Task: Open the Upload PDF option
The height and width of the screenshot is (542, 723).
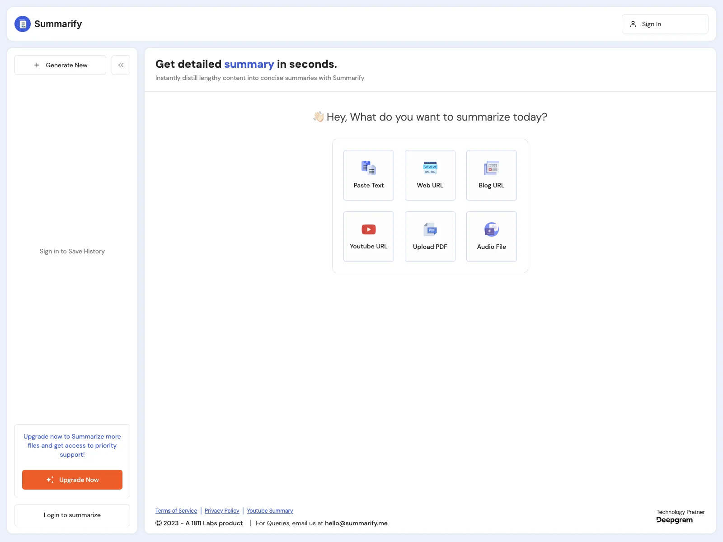Action: click(x=430, y=237)
